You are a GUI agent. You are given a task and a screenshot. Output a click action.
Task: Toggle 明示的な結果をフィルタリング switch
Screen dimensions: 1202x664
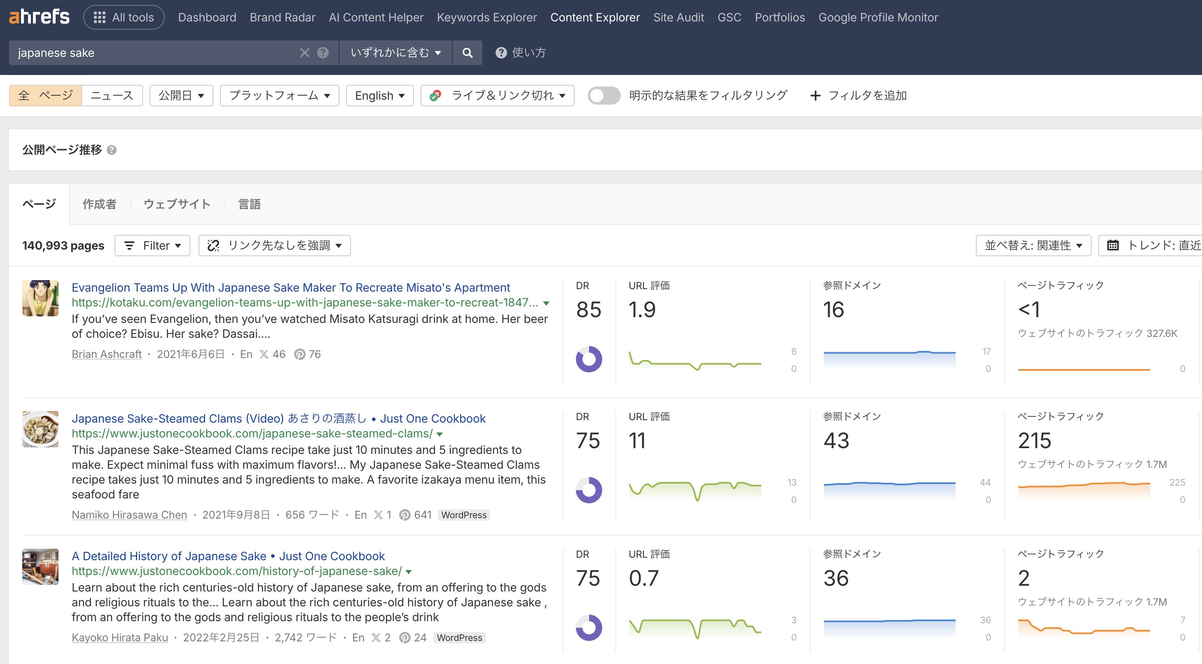[x=604, y=96]
